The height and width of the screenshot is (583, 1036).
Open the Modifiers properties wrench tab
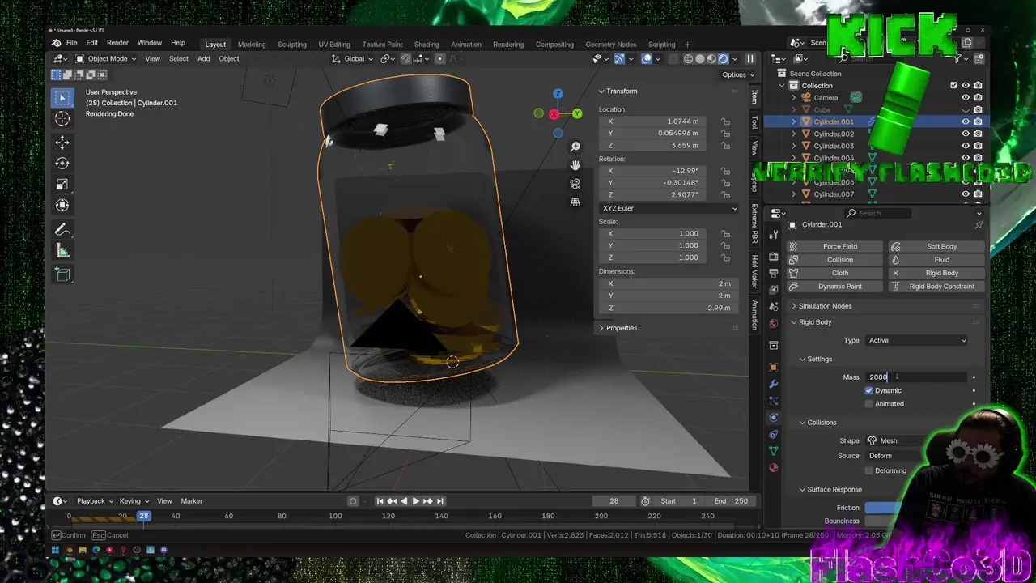click(x=773, y=384)
